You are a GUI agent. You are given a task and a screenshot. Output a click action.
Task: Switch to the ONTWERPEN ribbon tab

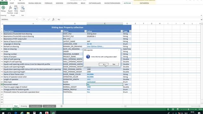coord(144,3)
